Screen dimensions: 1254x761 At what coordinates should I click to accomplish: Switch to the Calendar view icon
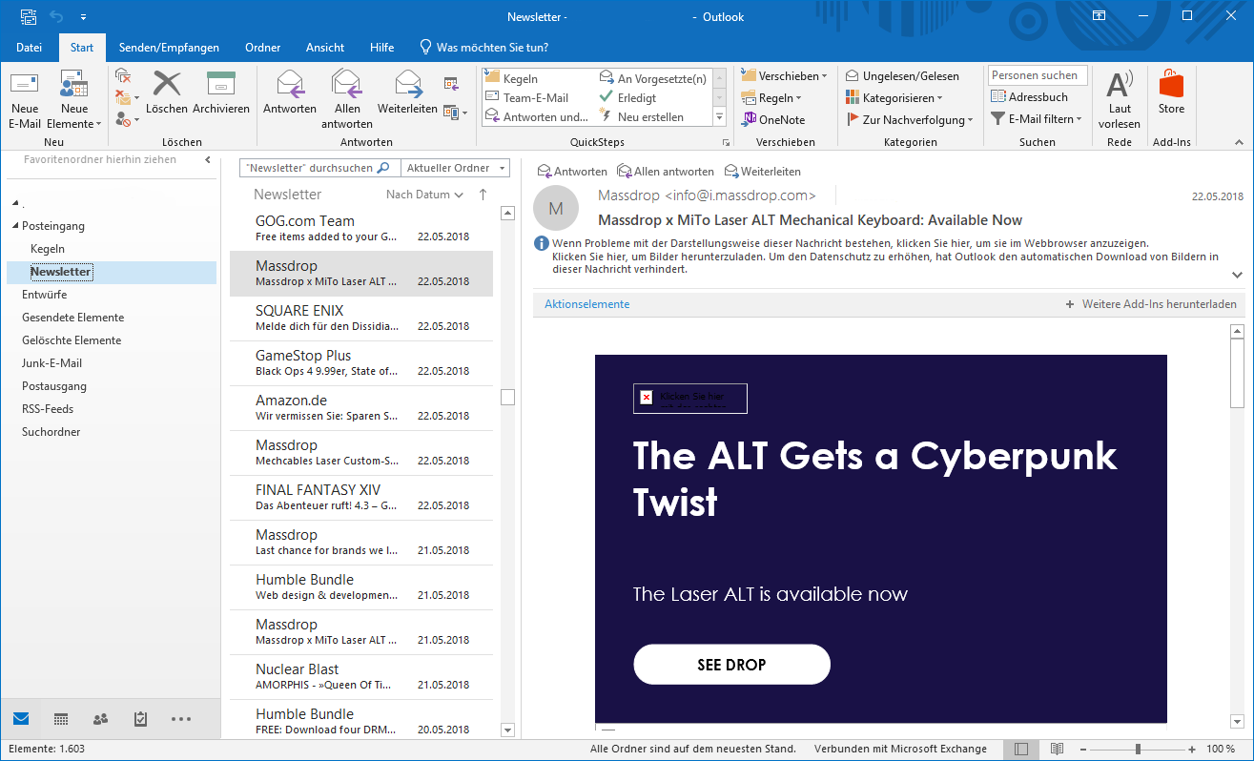(61, 719)
